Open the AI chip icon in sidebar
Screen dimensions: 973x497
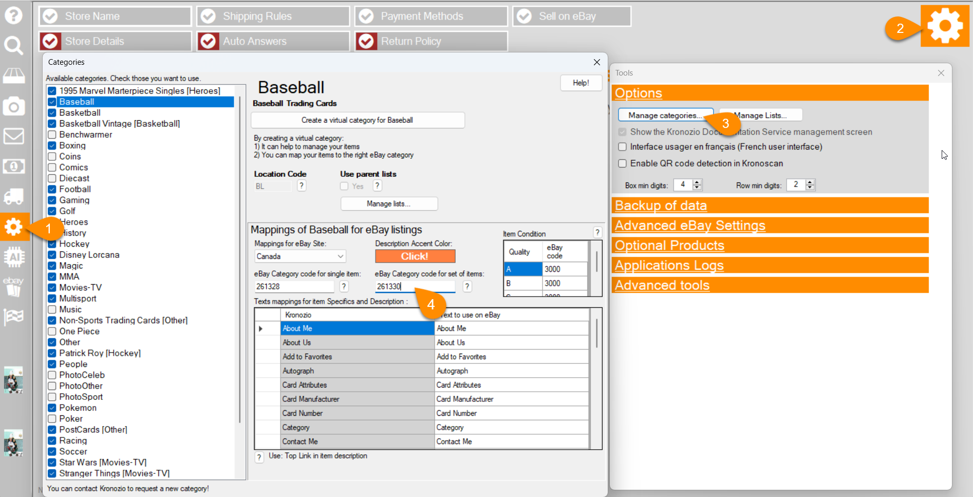tap(14, 257)
